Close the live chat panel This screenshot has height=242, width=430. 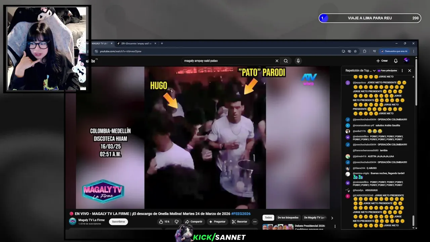(410, 71)
